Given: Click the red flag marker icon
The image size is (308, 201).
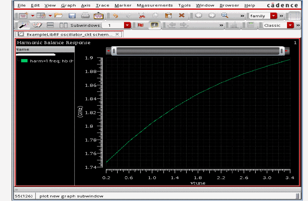Looking at the screenshot, I should coord(140,25).
